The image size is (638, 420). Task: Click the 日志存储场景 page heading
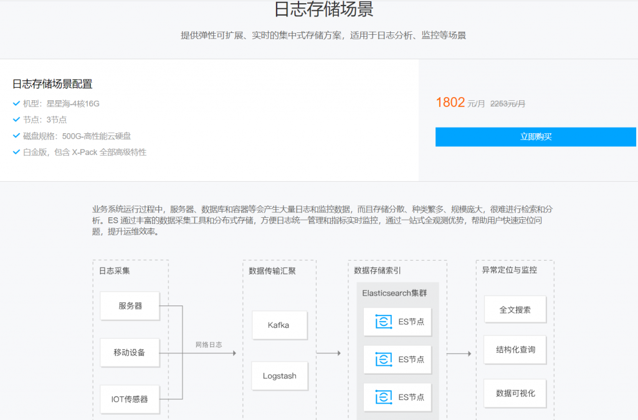324,9
